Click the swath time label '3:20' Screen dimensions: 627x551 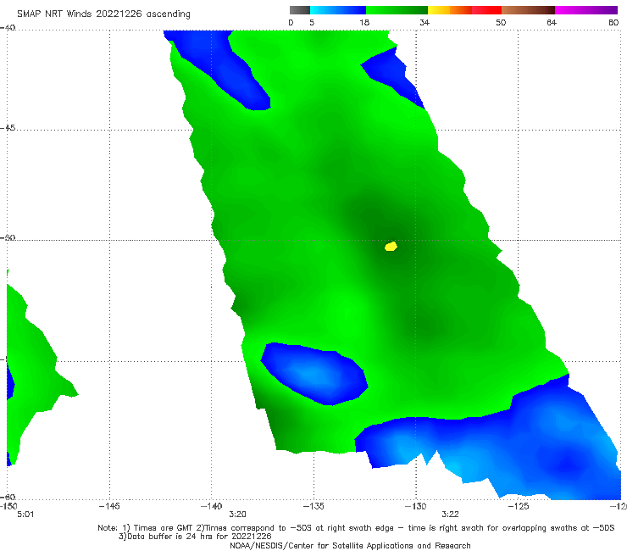pyautogui.click(x=237, y=515)
